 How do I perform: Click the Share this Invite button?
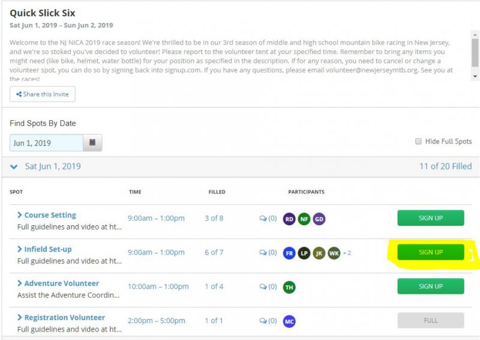click(x=43, y=94)
